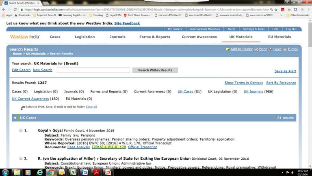
Task: Click the UK Cases section arrow icon
Action: (x=15, y=118)
